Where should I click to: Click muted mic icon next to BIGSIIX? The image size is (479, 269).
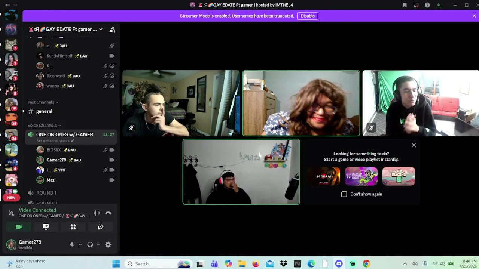click(106, 150)
